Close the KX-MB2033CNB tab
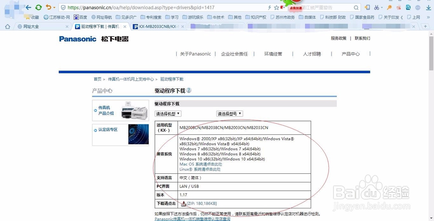This screenshot has width=434, height=221. pyautogui.click(x=183, y=27)
